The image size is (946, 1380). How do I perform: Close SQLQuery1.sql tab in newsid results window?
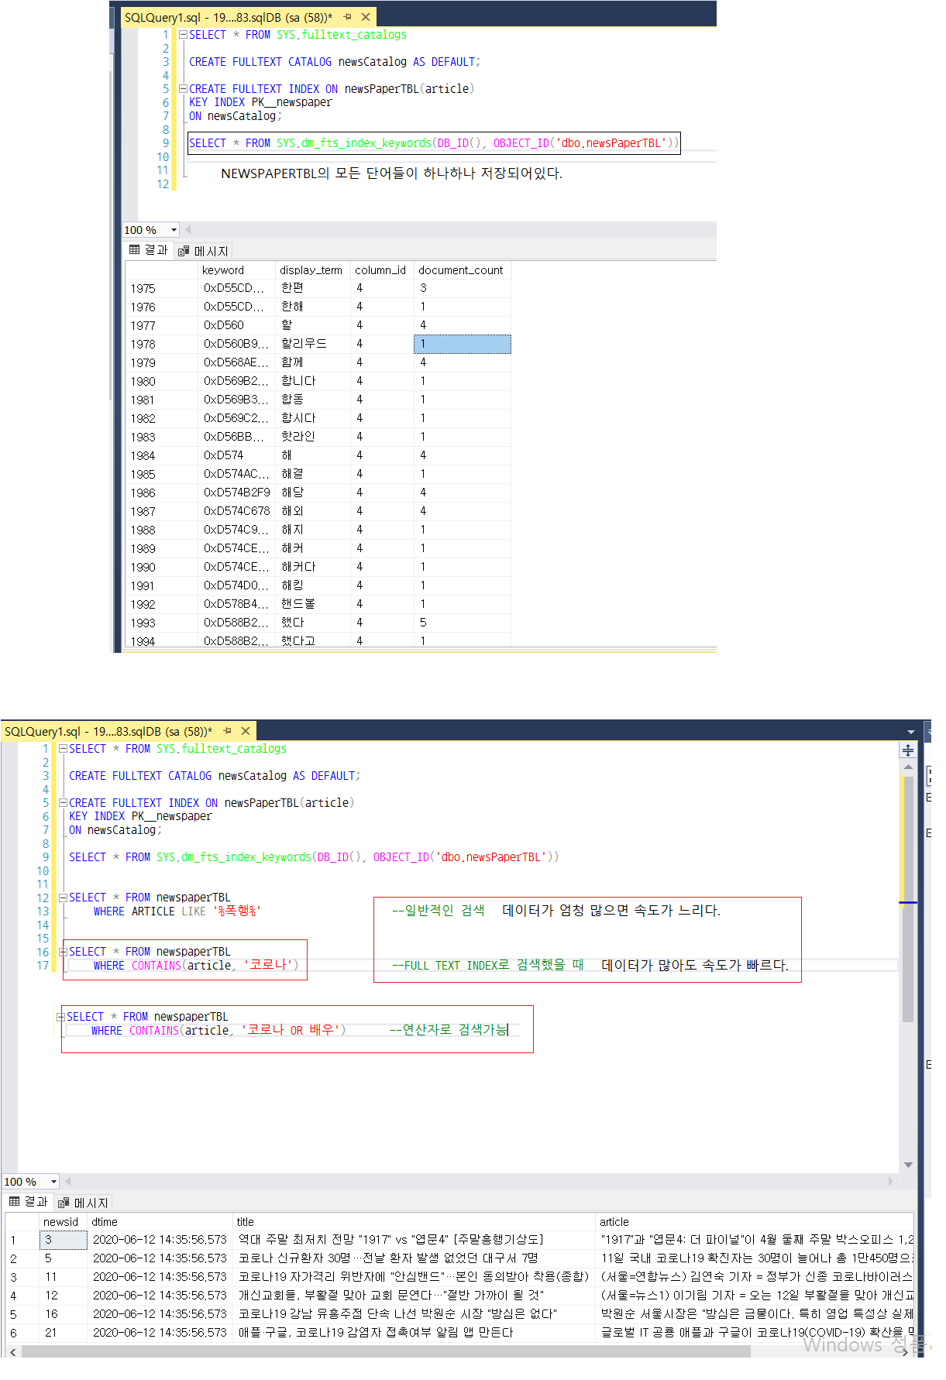pos(246,731)
